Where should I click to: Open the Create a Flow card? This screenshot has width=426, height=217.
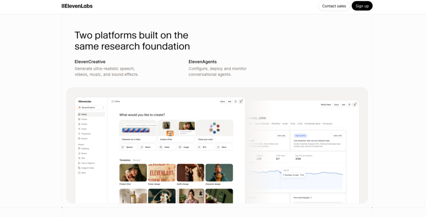176,131
